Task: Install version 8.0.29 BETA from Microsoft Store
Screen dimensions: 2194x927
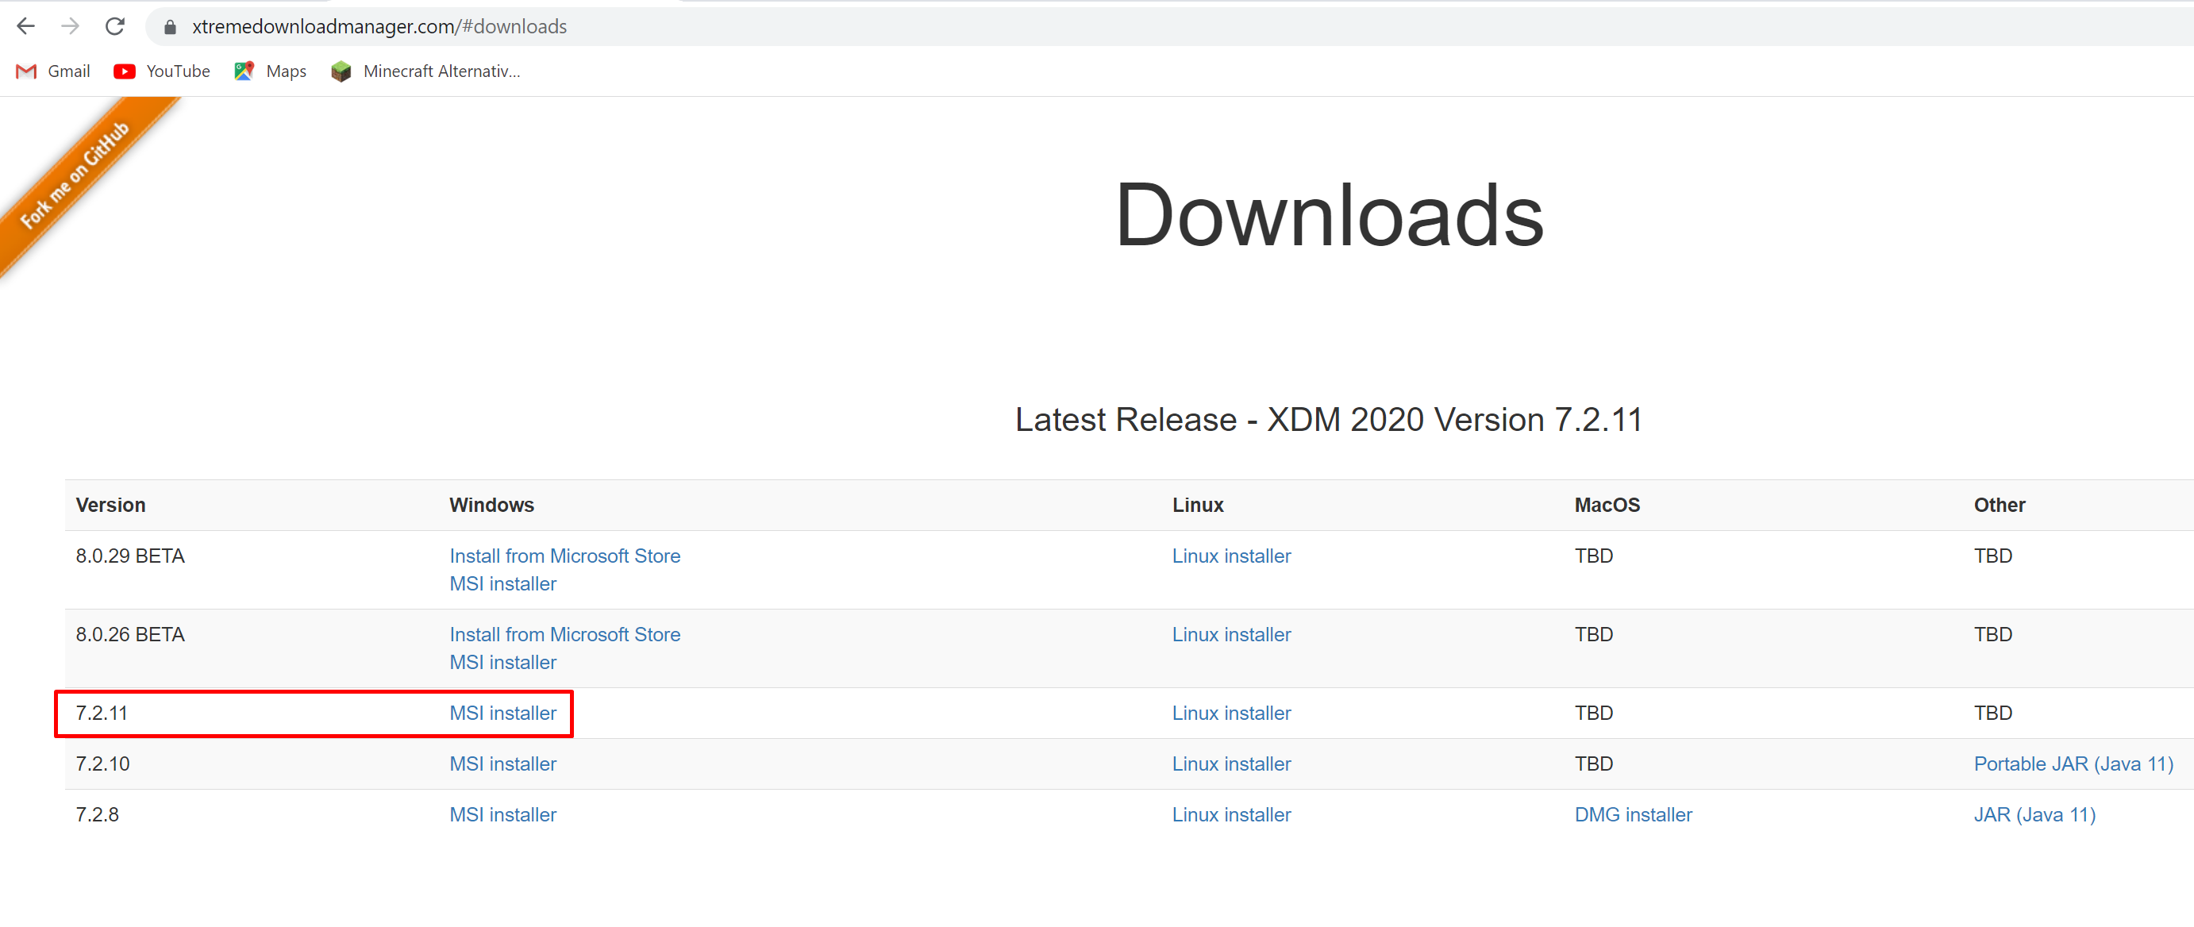Action: coord(564,556)
